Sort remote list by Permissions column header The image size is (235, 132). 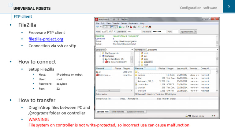pyautogui.click(x=194, y=68)
